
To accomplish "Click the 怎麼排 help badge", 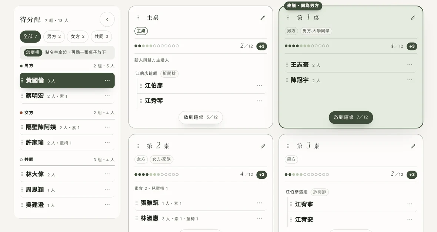I will (x=33, y=53).
